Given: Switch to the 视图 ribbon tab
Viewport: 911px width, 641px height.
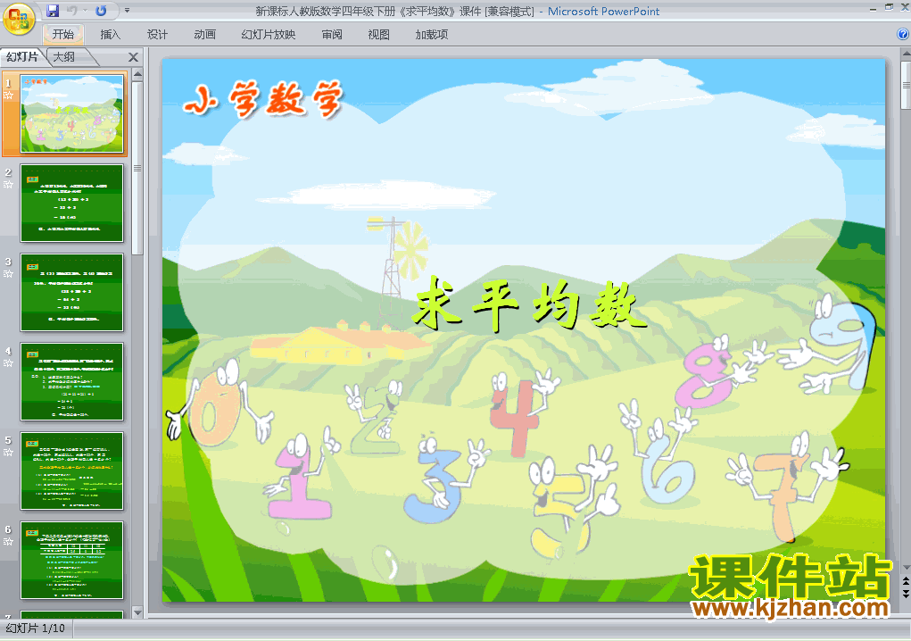Looking at the screenshot, I should (379, 34).
